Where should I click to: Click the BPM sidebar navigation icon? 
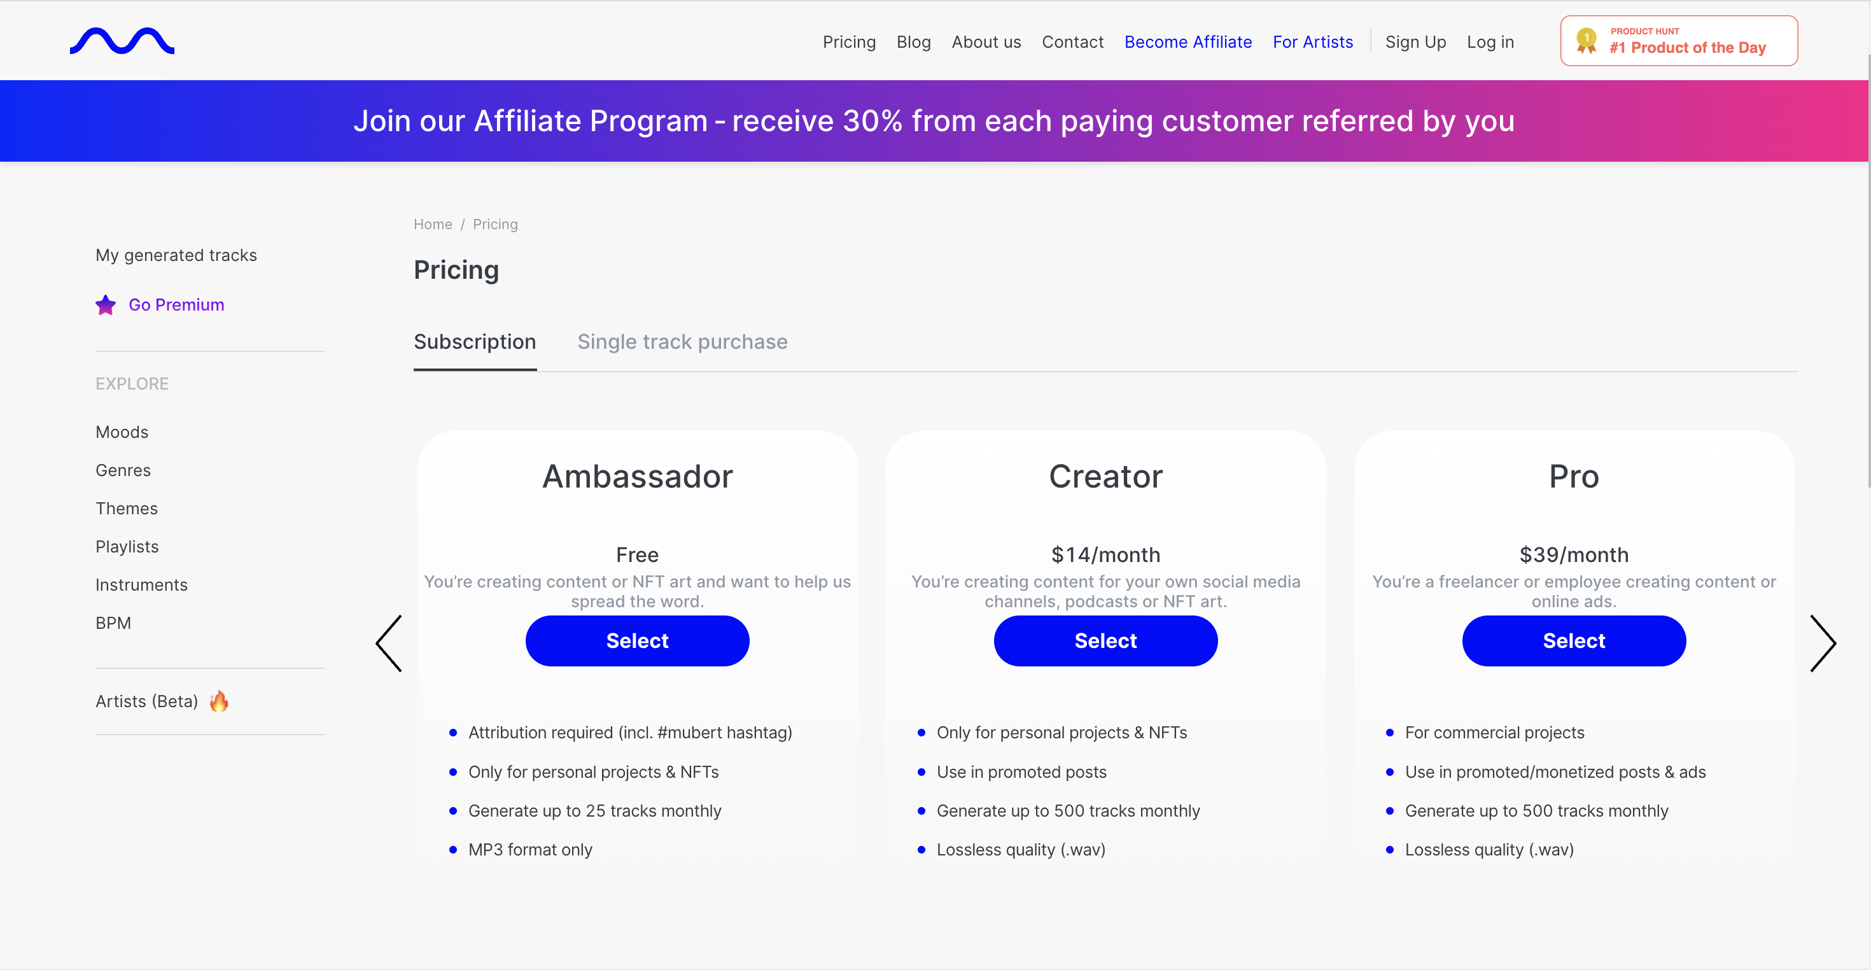[x=111, y=621]
